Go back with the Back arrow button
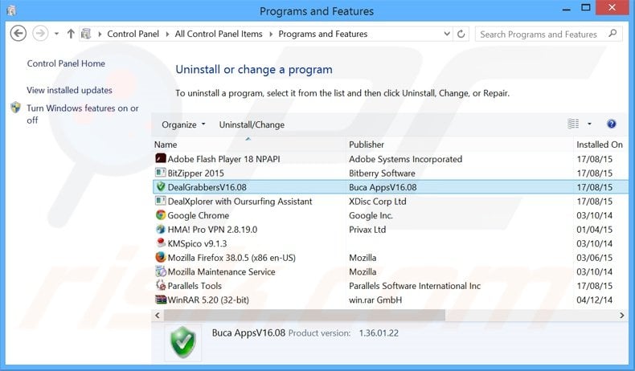 coord(18,34)
